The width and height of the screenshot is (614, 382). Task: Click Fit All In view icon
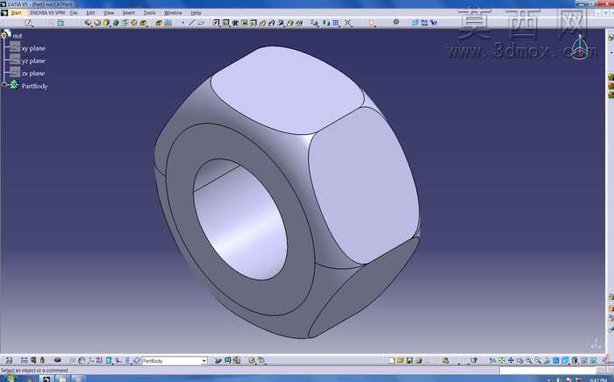tap(502, 360)
